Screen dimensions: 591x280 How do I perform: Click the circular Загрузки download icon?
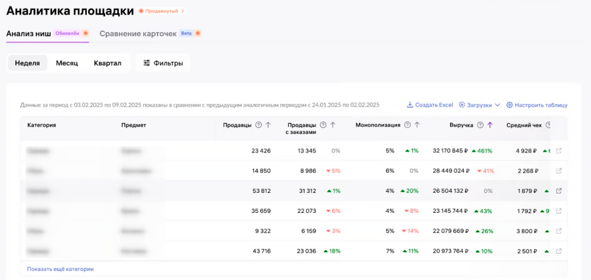(462, 104)
